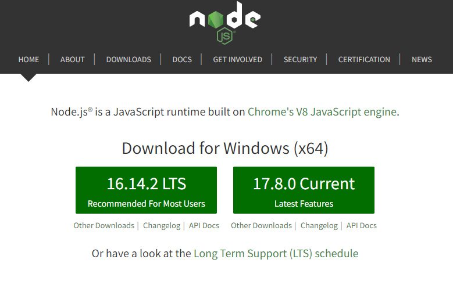Download the 16.14.2 LTS version
The width and height of the screenshot is (453, 281).
pyautogui.click(x=146, y=190)
